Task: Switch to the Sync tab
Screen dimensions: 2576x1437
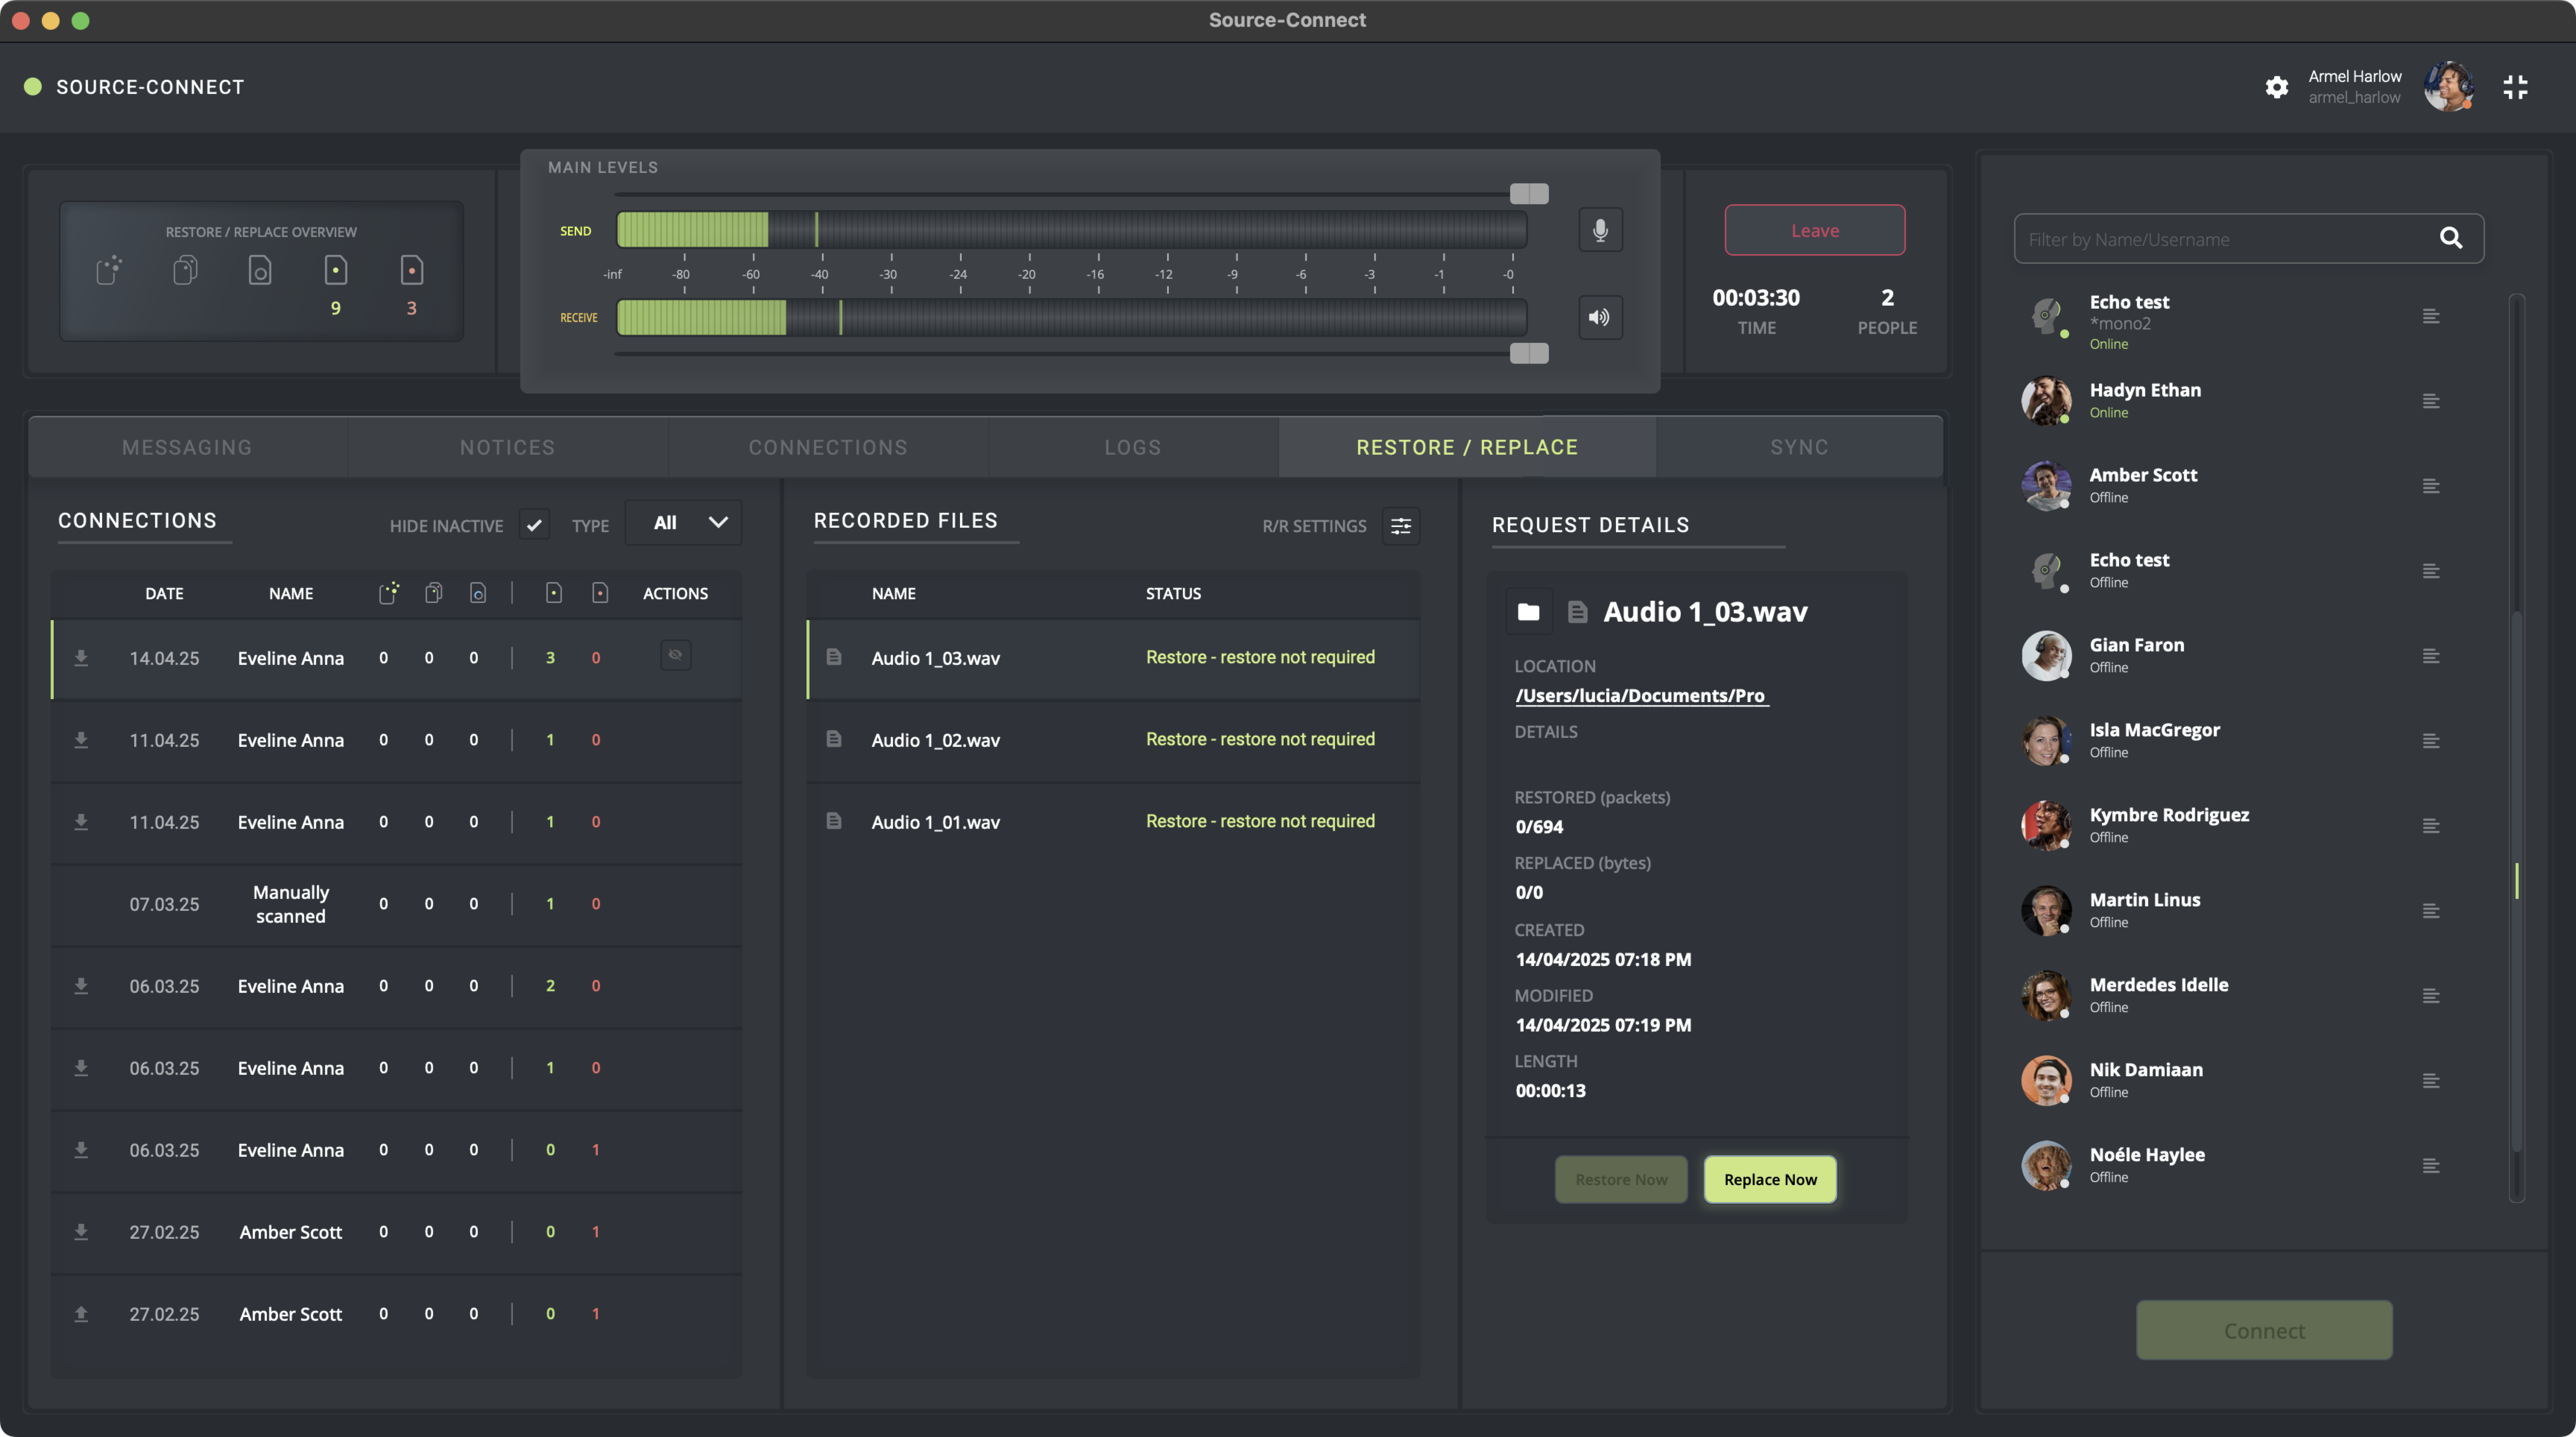Action: pos(1799,447)
